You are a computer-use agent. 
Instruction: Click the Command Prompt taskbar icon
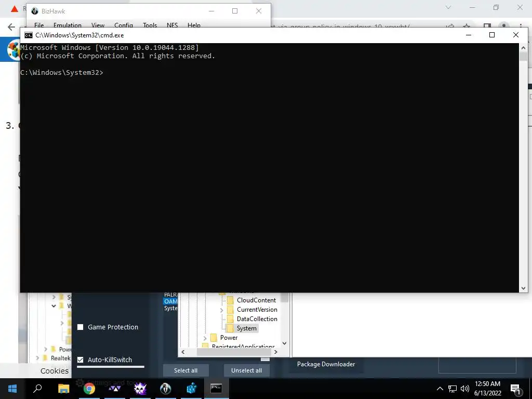pos(216,389)
